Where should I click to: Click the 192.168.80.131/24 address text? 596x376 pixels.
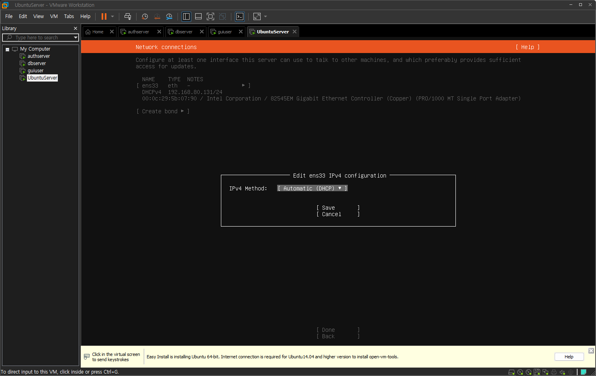click(x=195, y=92)
